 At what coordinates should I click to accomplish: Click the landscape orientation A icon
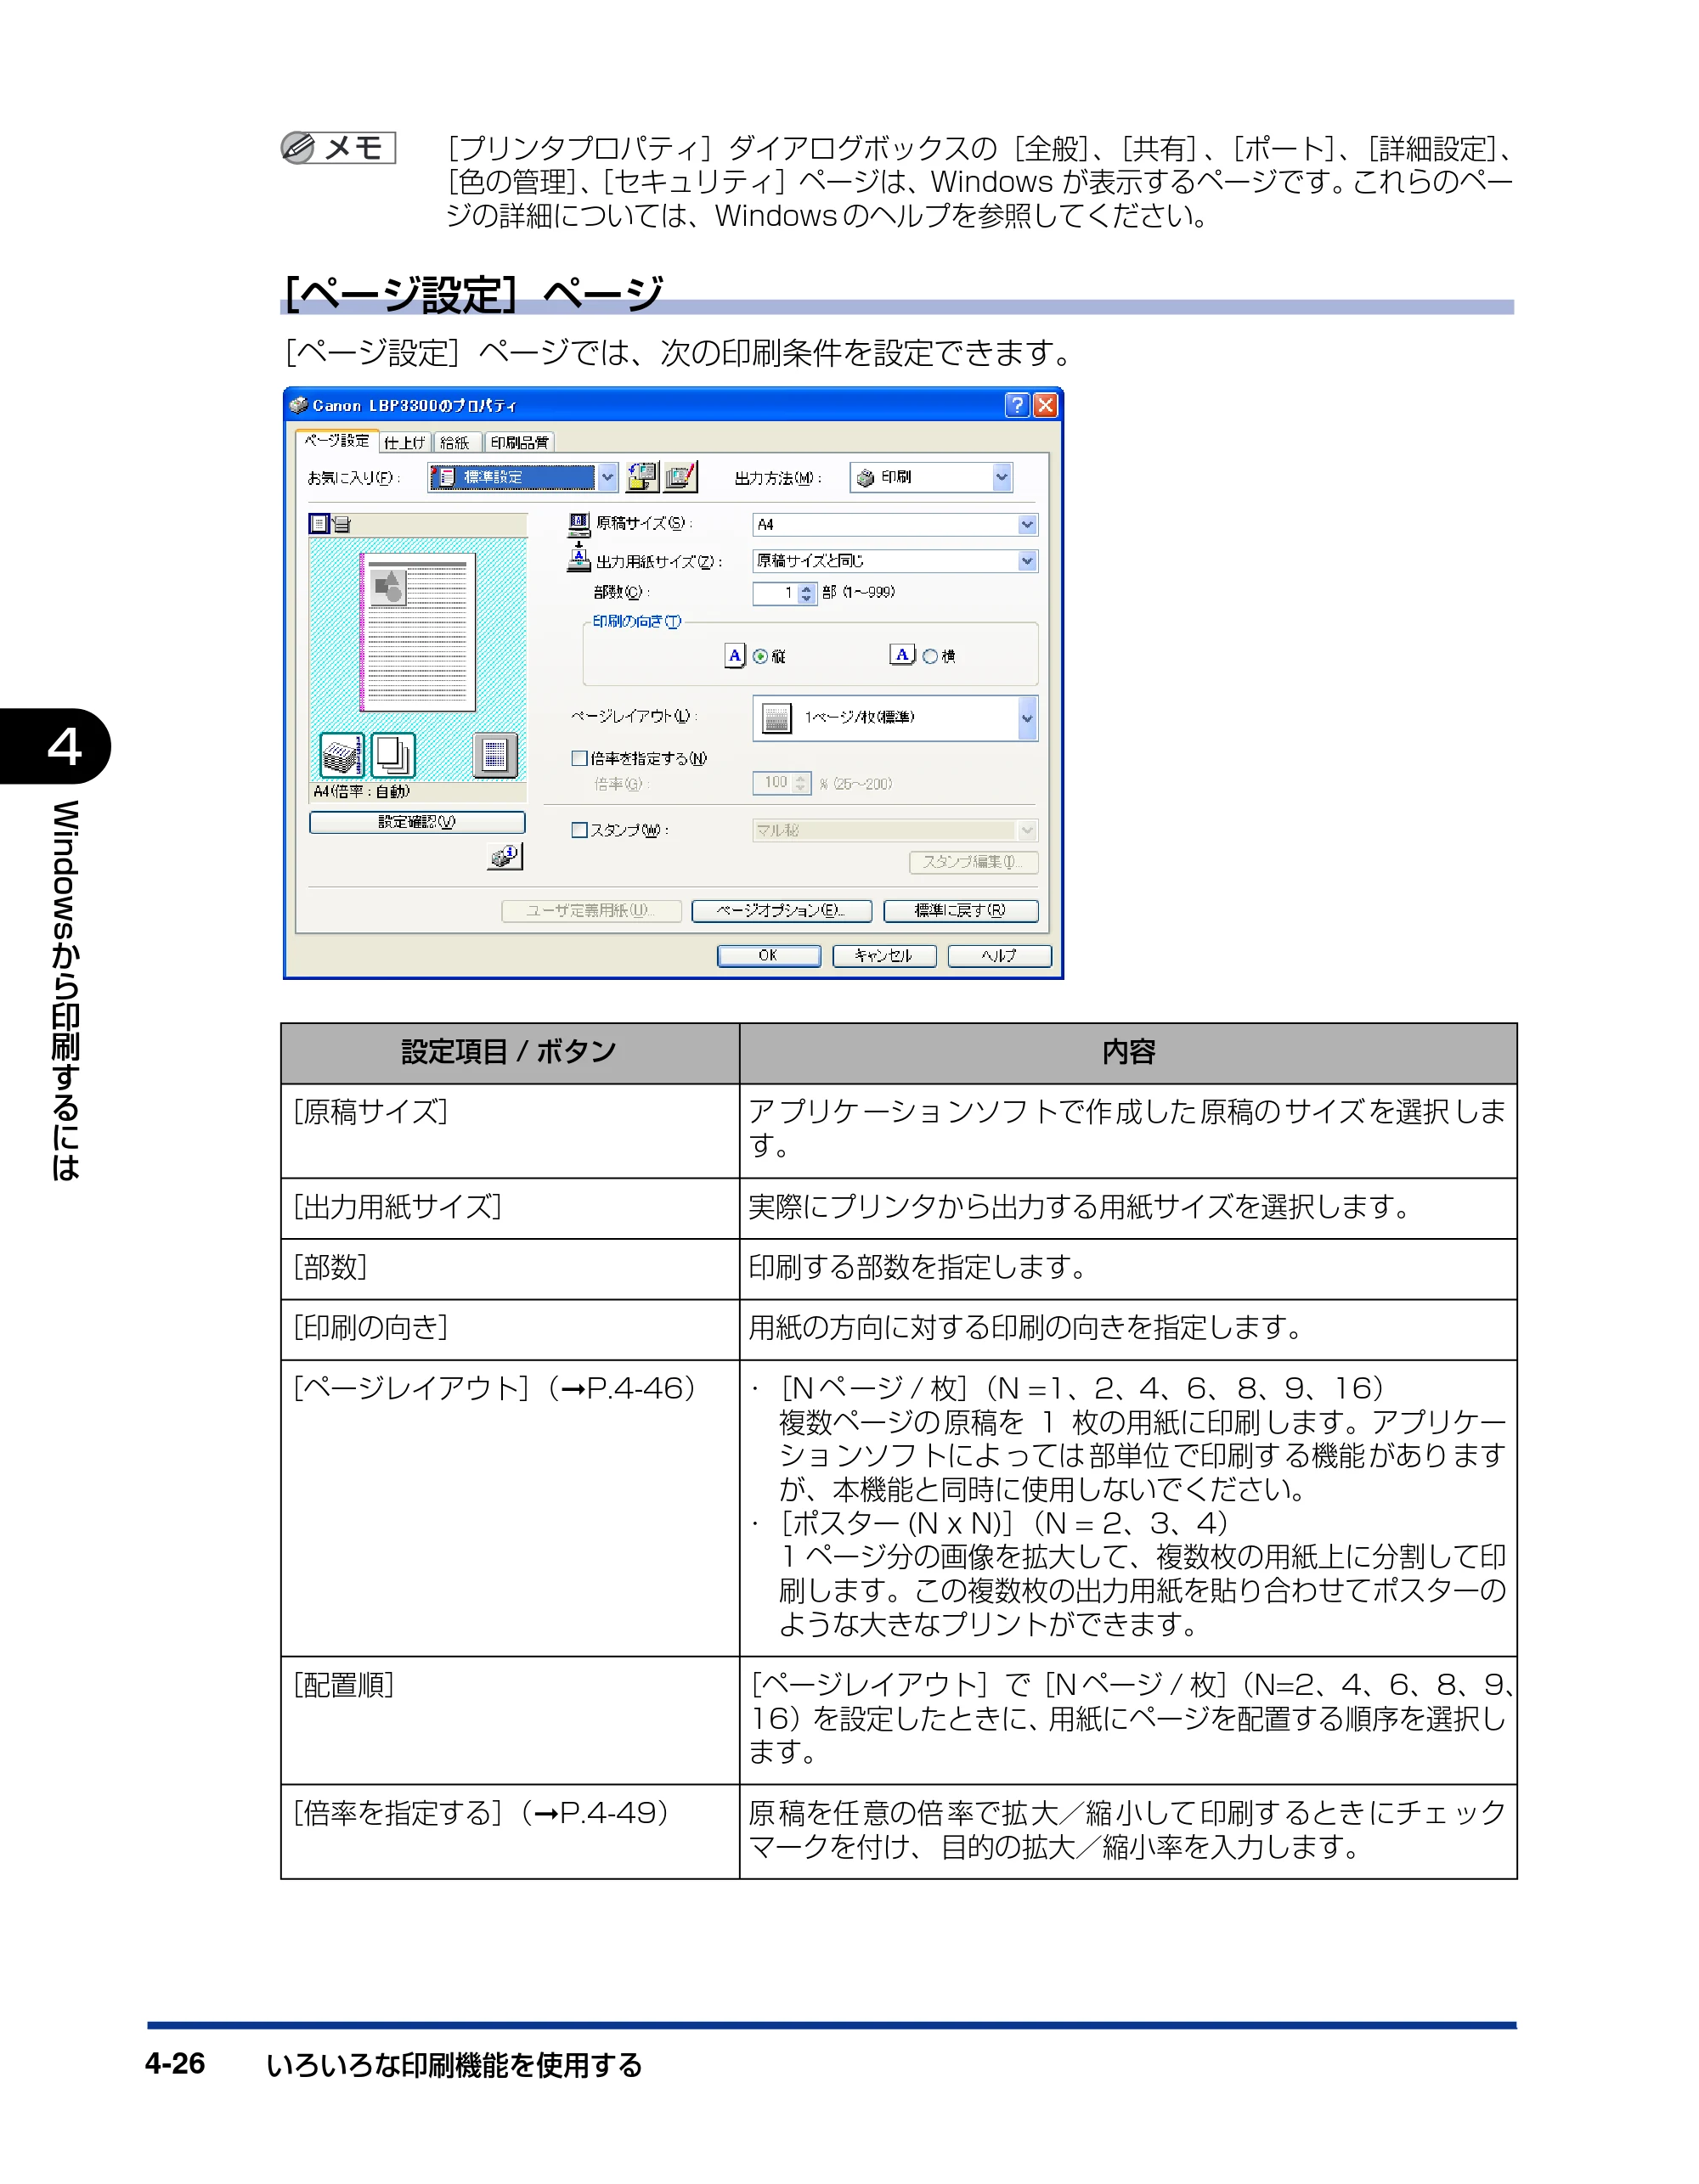902,655
